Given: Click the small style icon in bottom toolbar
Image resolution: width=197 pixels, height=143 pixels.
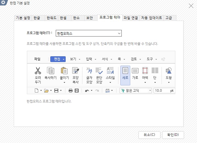Looking at the screenshot, I should point(107,91).
